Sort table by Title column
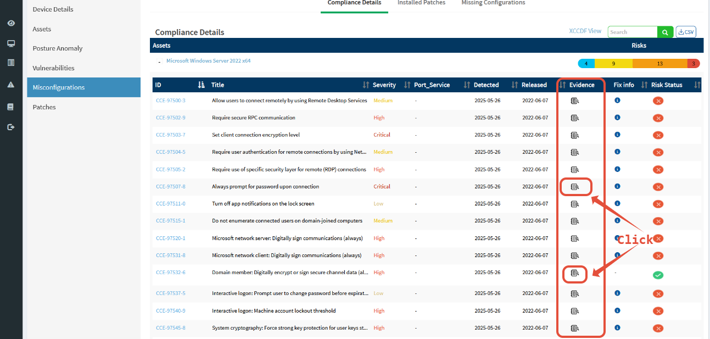 366,85
